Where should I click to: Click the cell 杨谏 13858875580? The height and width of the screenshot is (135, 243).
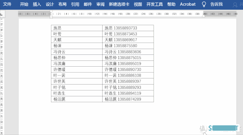click(128, 46)
